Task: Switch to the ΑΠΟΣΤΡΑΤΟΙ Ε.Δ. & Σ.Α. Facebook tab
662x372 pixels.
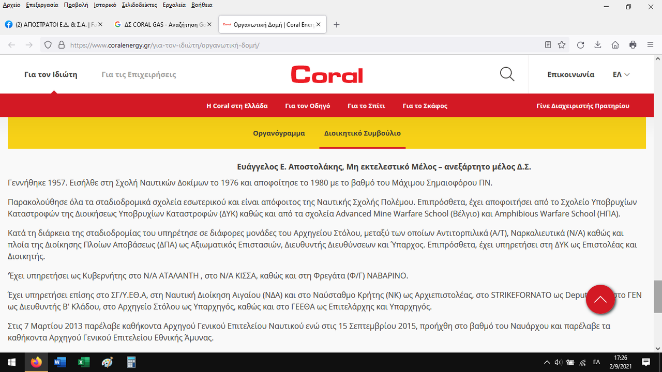Action: [x=54, y=24]
